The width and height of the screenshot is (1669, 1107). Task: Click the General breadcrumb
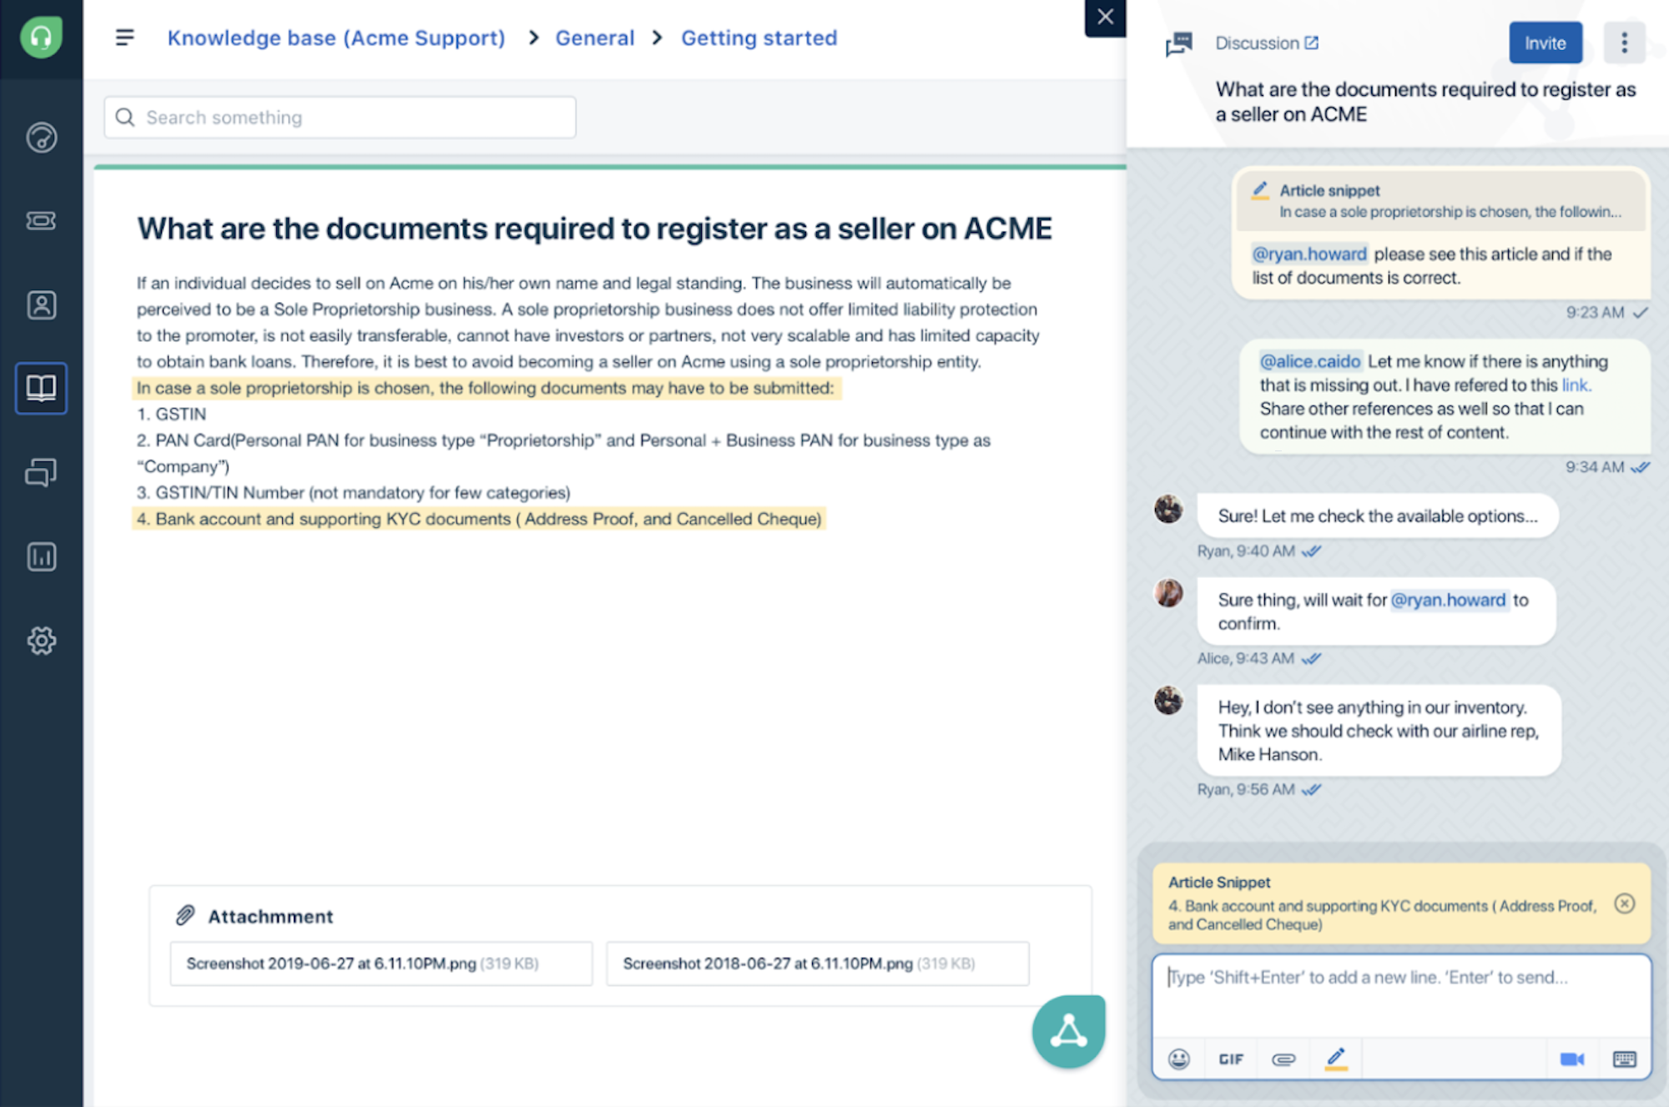click(595, 38)
